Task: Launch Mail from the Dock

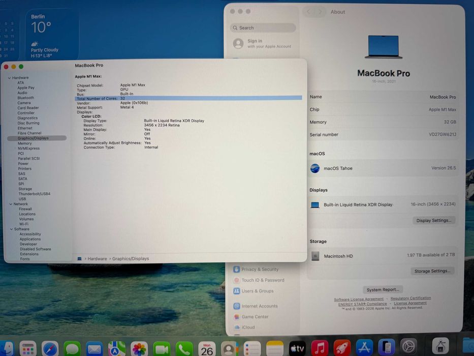Action: 94,348
